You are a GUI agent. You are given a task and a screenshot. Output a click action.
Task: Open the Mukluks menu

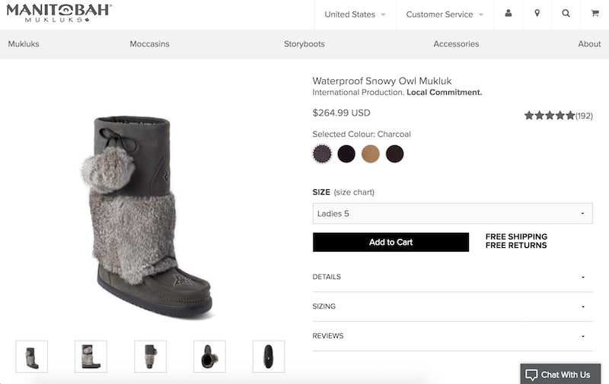(24, 44)
